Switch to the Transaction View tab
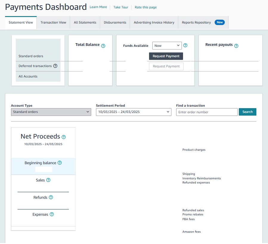The image size is (268, 244). (x=53, y=23)
